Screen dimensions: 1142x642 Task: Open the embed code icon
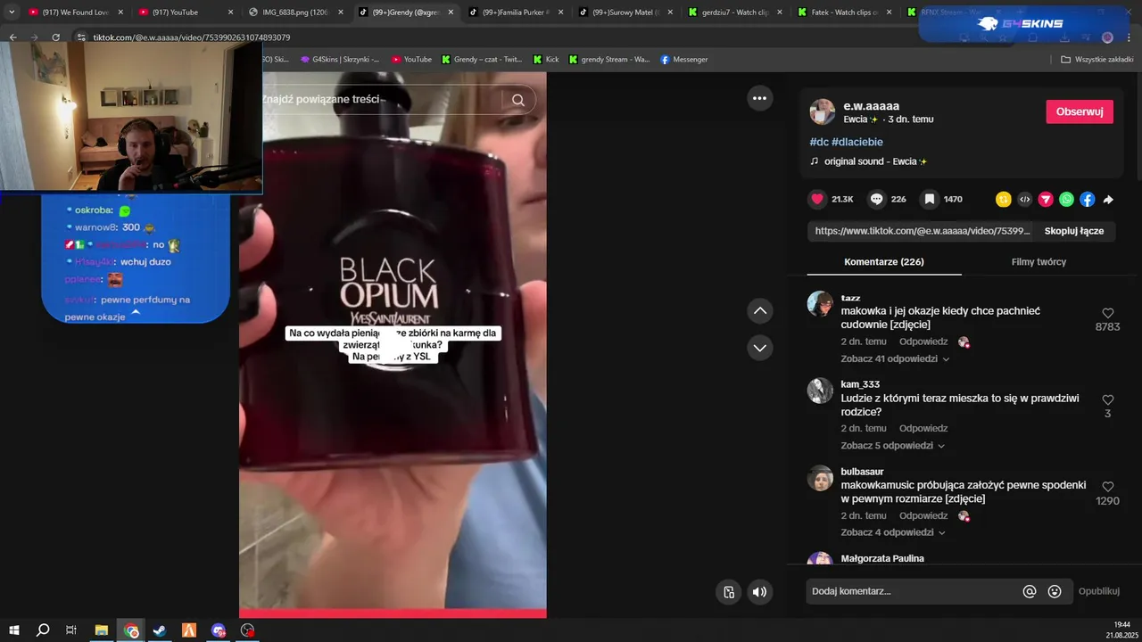click(1025, 200)
